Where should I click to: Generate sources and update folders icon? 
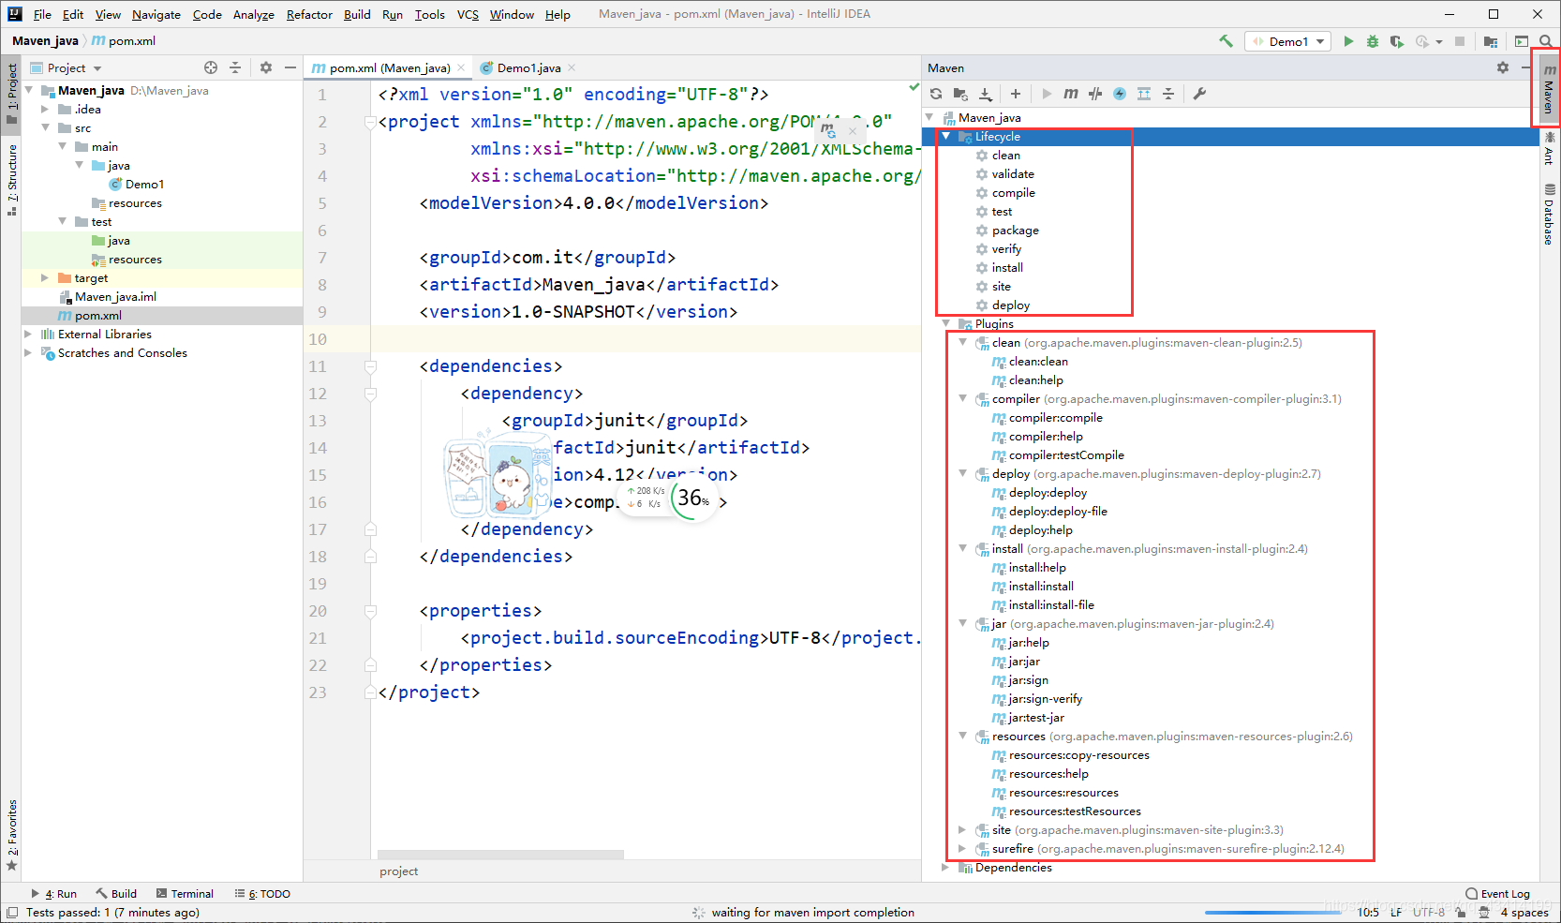pyautogui.click(x=960, y=94)
